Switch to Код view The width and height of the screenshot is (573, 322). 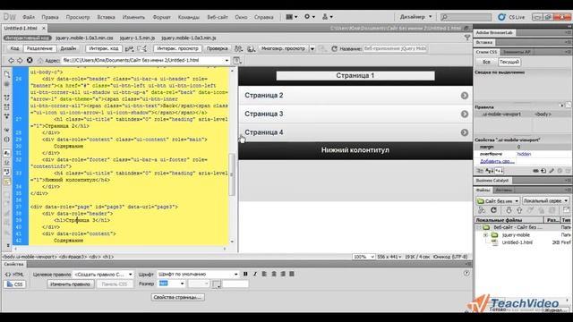click(14, 48)
